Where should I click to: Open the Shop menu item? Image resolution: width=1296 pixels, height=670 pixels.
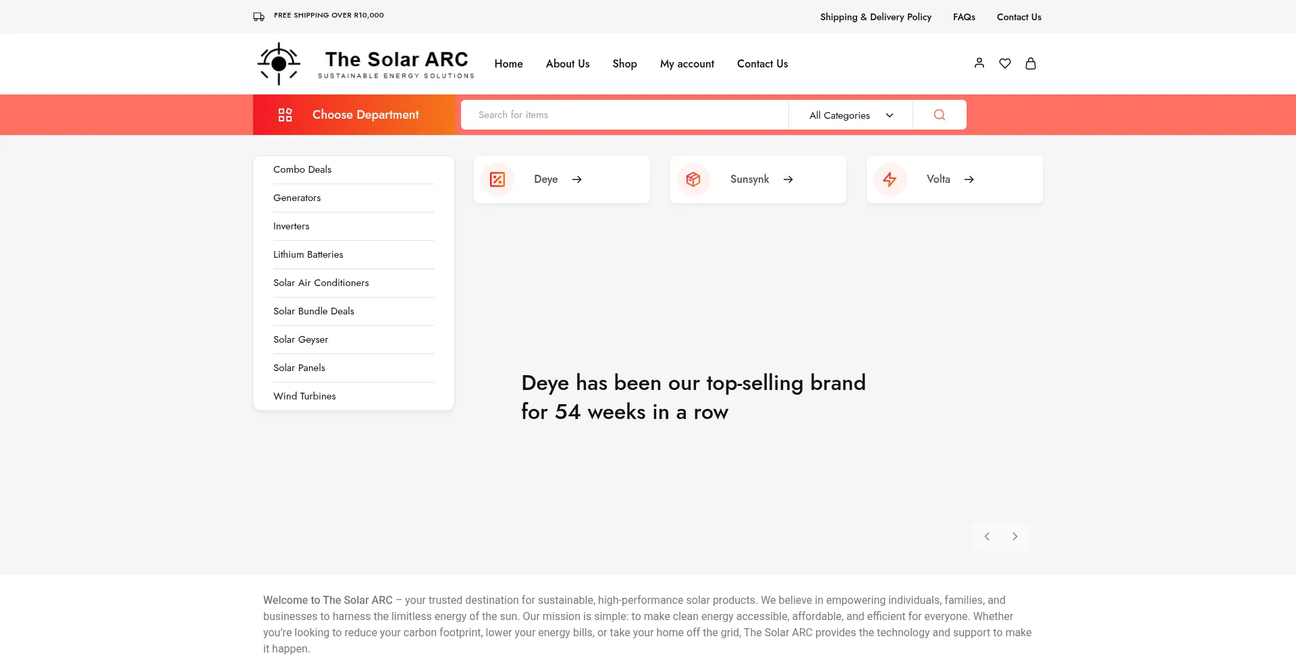[x=624, y=64]
